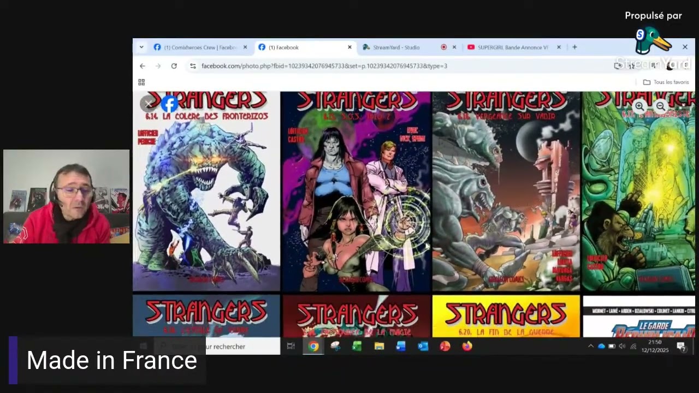Close the SUPERGIRL Bande Annonce tab
Image resolution: width=699 pixels, height=393 pixels.
pyautogui.click(x=559, y=47)
